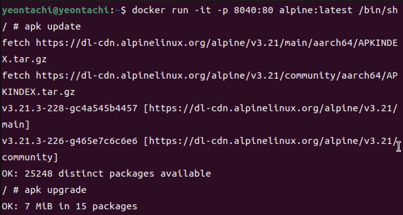403x215 pixels.
Task: Select the 8040:80 port mapping
Action: point(254,10)
